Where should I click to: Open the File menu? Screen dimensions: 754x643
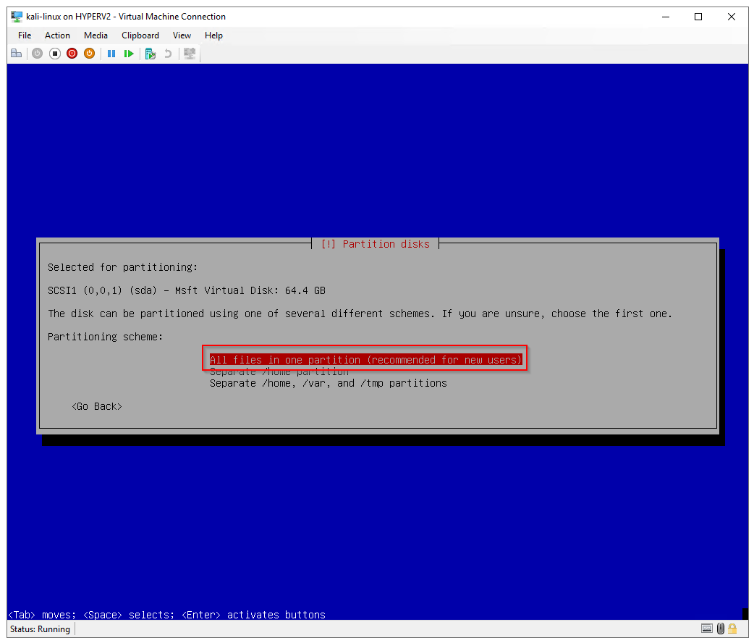[x=25, y=35]
